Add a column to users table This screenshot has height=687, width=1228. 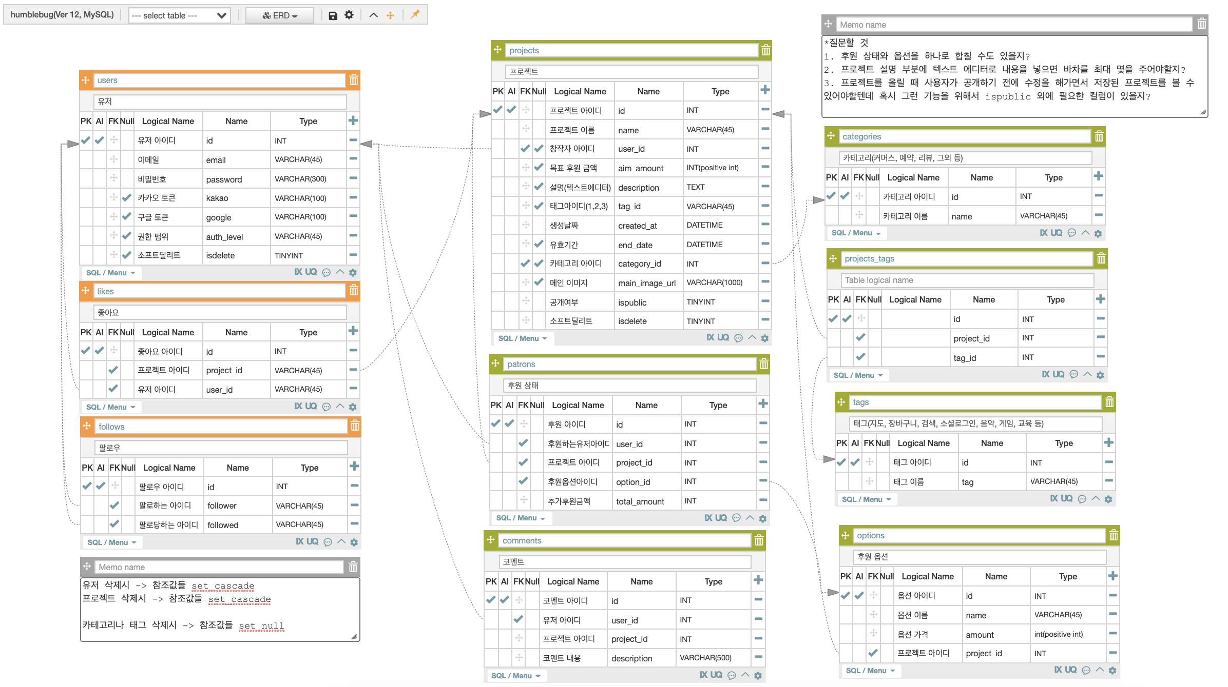click(x=353, y=120)
